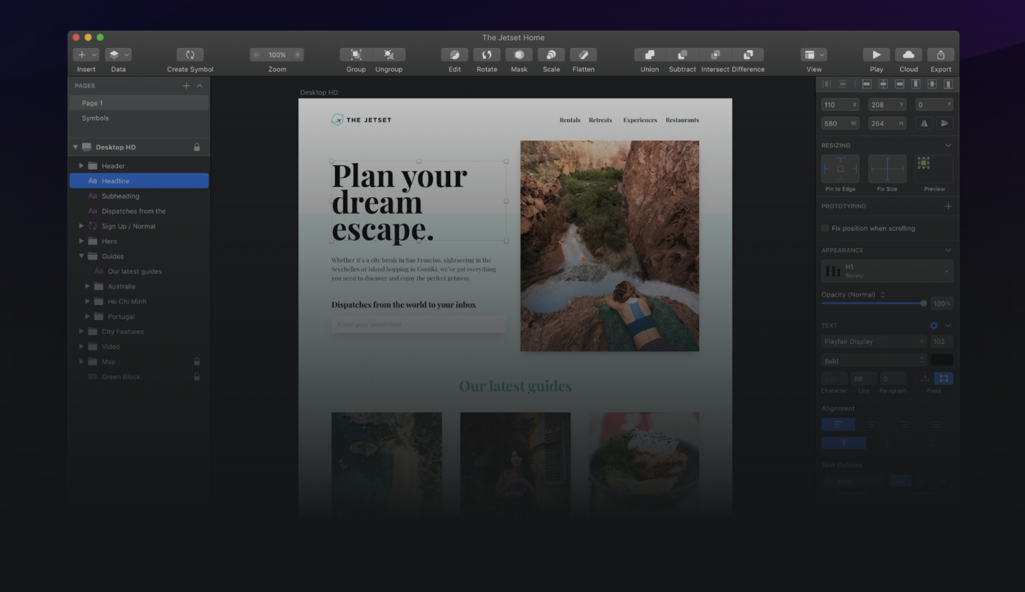Viewport: 1025px width, 592px height.
Task: Select the Subheading text layer
Action: coord(139,196)
